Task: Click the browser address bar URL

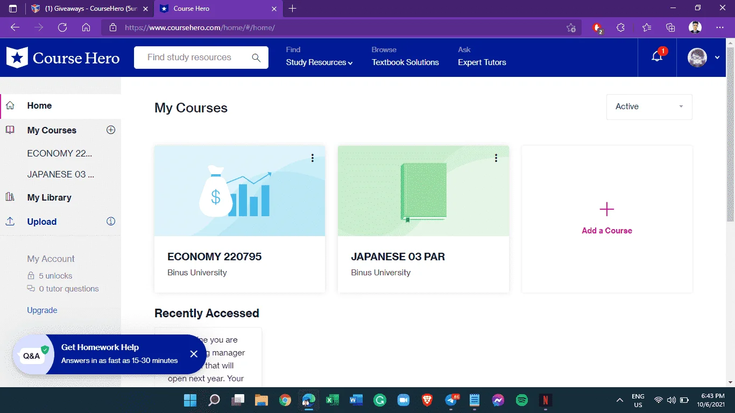Action: pyautogui.click(x=200, y=27)
